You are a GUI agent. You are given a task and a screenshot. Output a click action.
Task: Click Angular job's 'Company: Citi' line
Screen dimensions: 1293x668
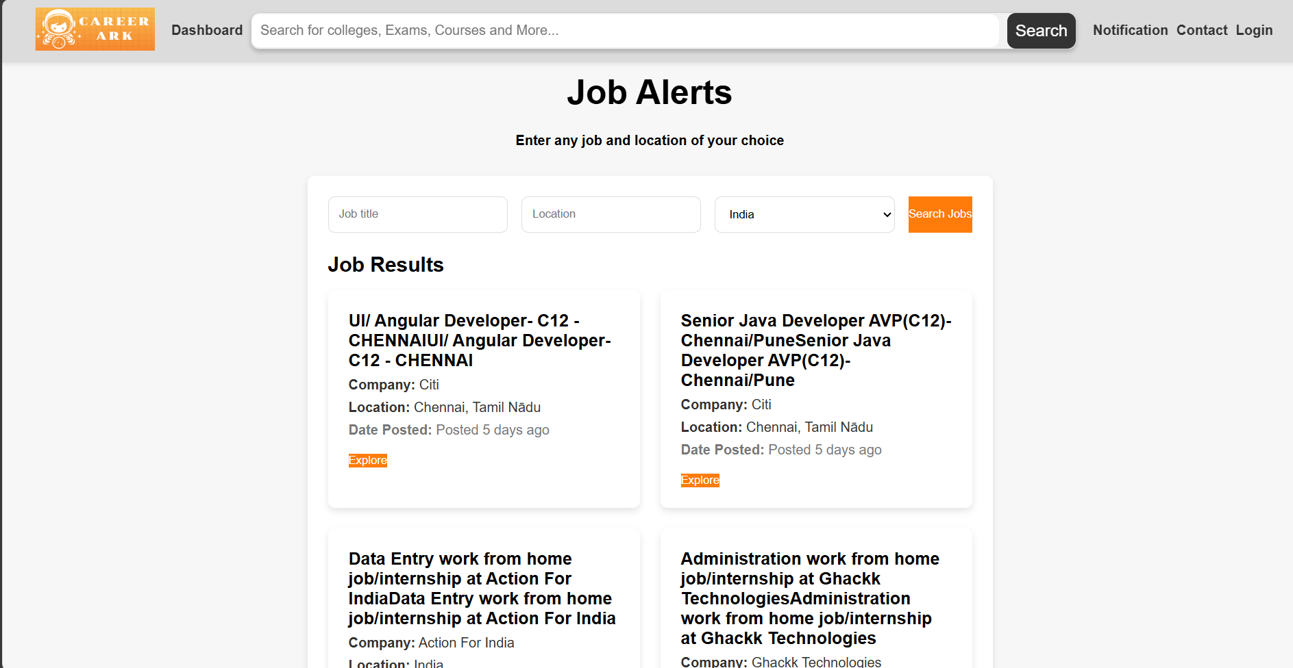(x=393, y=385)
